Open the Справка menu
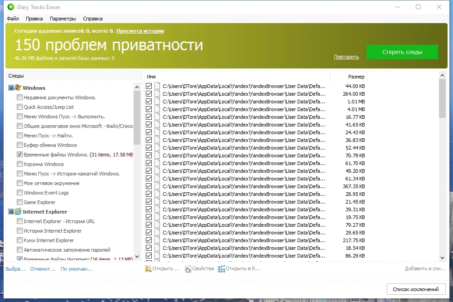 tap(93, 19)
